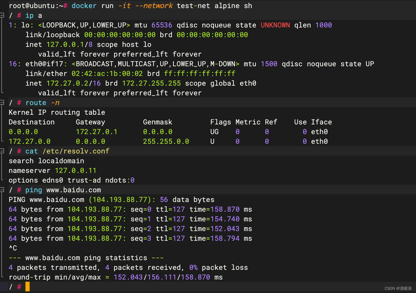The height and width of the screenshot is (293, 416).
Task: Click '/etc/resolv.conf' path
Action: click(x=76, y=151)
